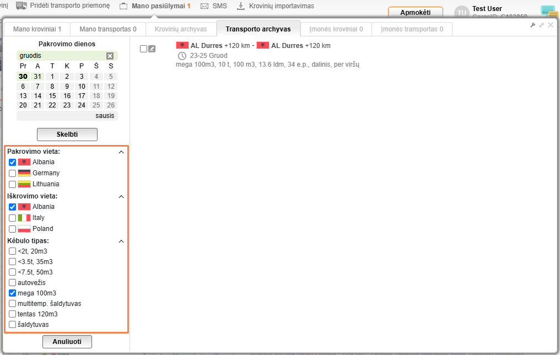
Task: Click the edit icon beside the Durres listing
Action: click(152, 49)
